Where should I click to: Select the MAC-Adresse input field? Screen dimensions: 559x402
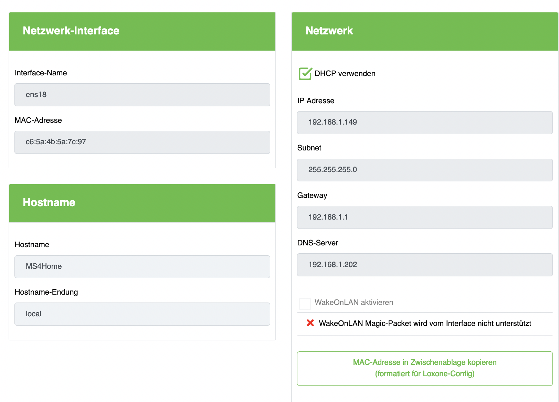pos(142,142)
